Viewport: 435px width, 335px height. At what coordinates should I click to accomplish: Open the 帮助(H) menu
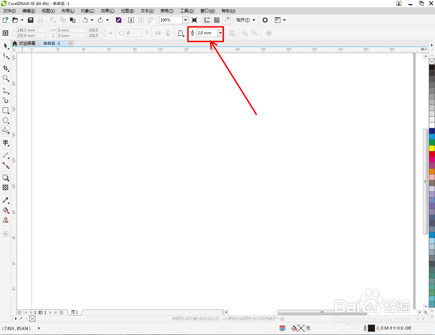coord(228,11)
